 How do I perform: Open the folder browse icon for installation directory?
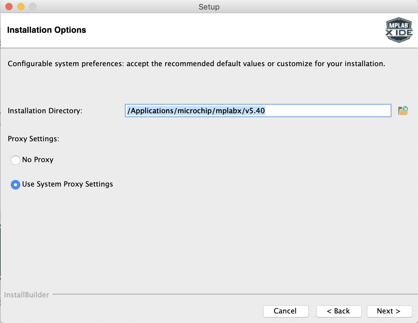click(403, 111)
